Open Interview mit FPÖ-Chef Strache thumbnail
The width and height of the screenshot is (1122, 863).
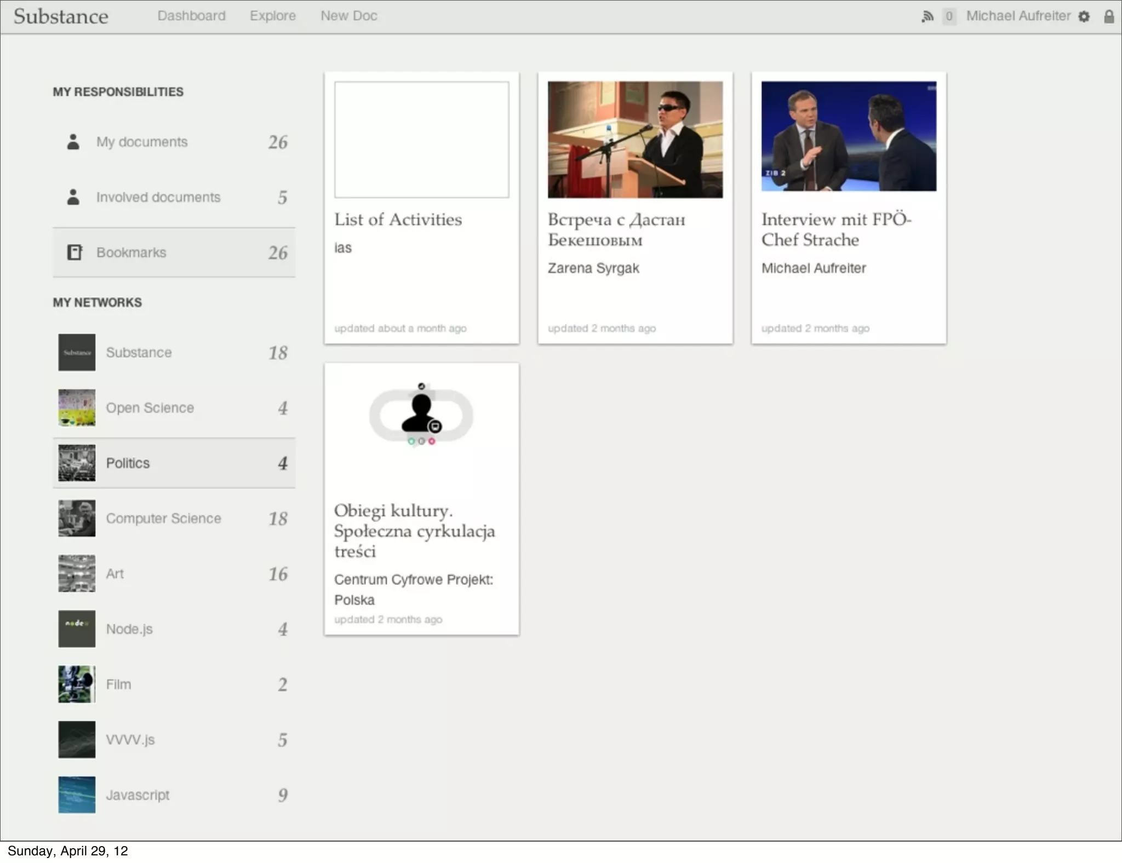[x=848, y=137]
